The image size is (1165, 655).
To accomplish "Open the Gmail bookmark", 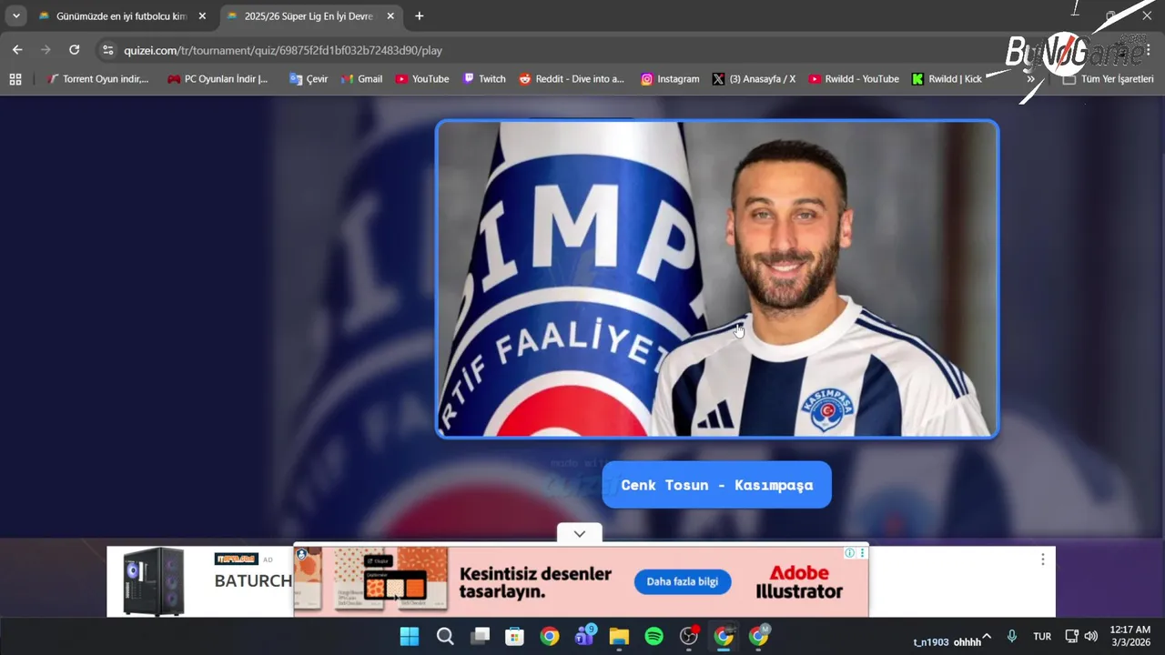I will [x=361, y=79].
